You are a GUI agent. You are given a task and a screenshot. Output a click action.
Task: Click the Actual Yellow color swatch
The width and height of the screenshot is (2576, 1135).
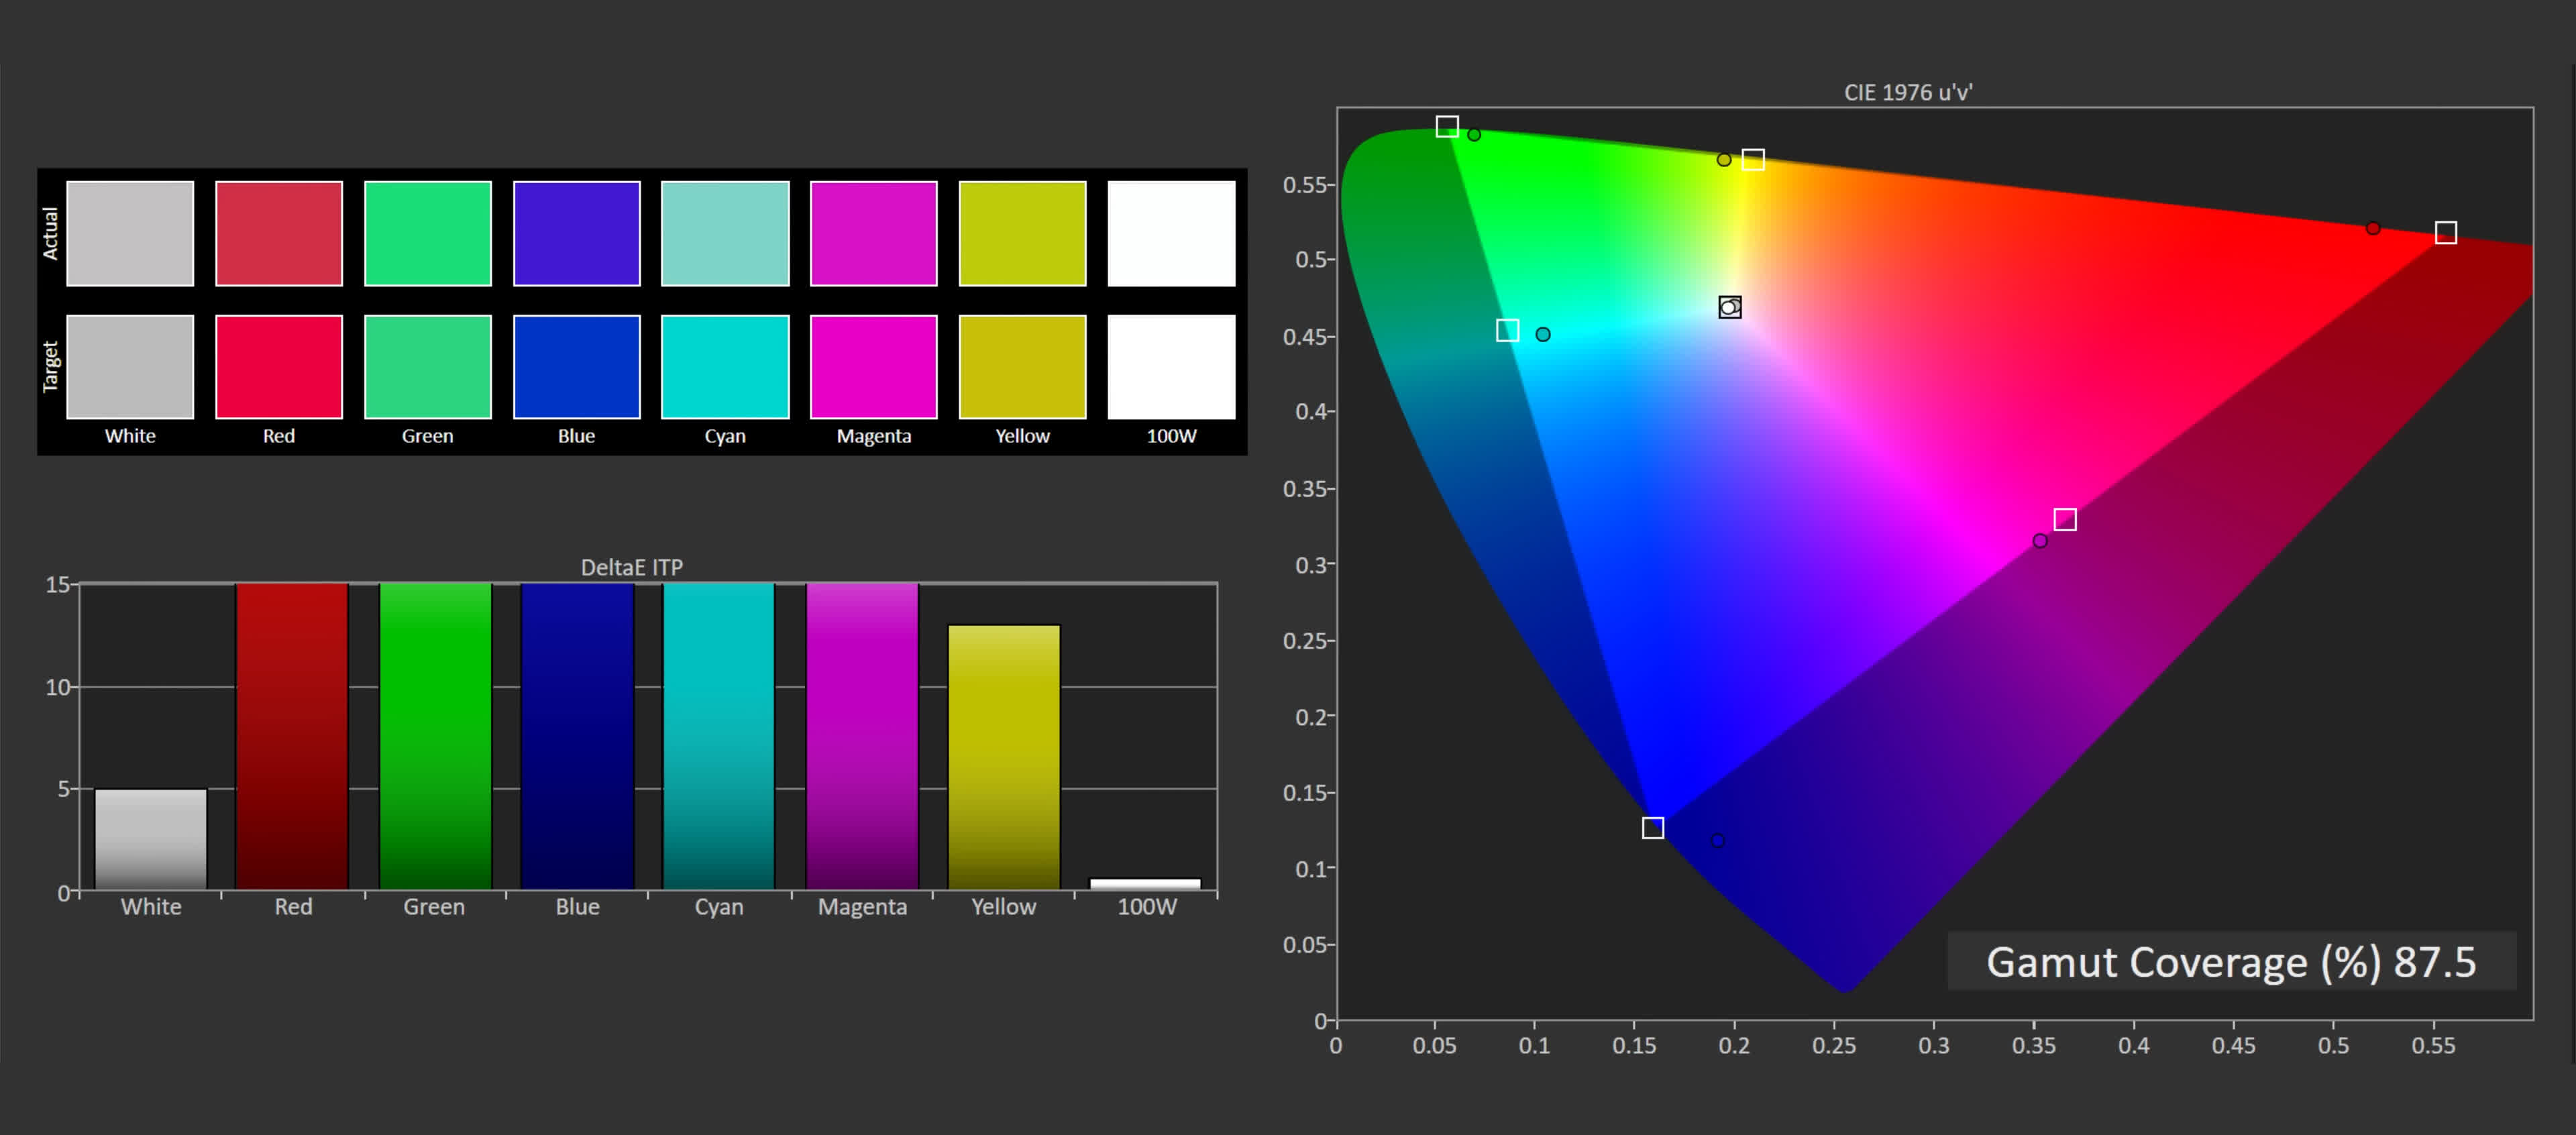click(1022, 233)
